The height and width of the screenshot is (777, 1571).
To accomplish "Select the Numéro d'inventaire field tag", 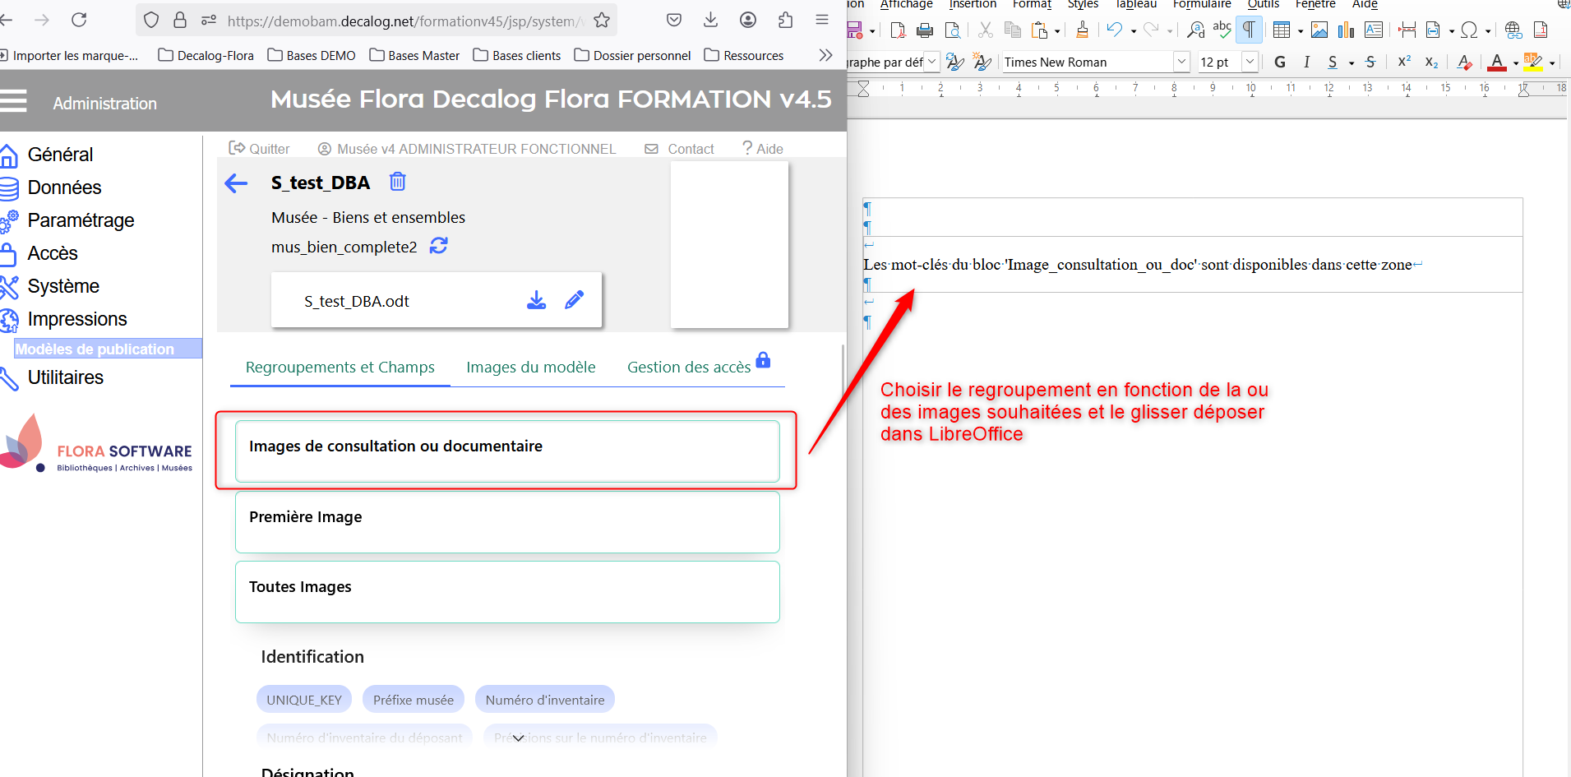I will click(544, 700).
